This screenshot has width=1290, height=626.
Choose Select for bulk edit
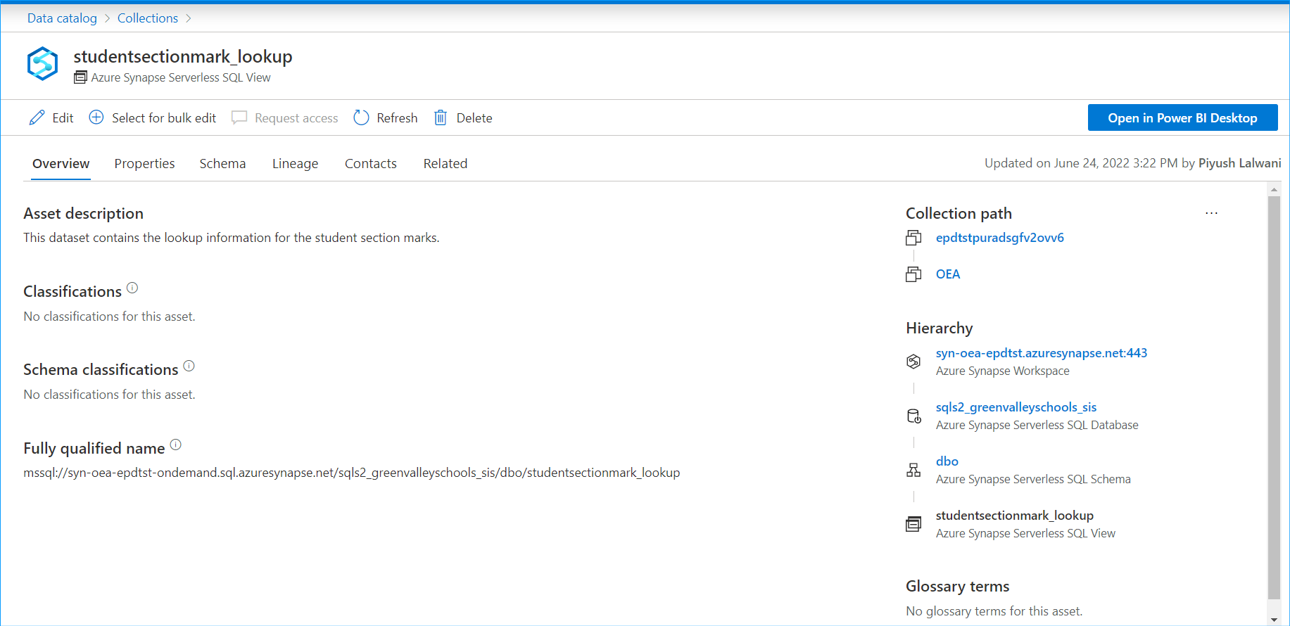164,118
